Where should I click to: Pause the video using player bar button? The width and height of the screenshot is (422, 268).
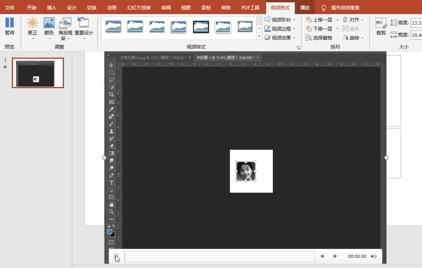[x=116, y=256]
